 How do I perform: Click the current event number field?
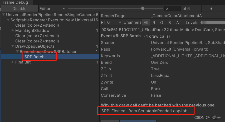click(x=172, y=9)
